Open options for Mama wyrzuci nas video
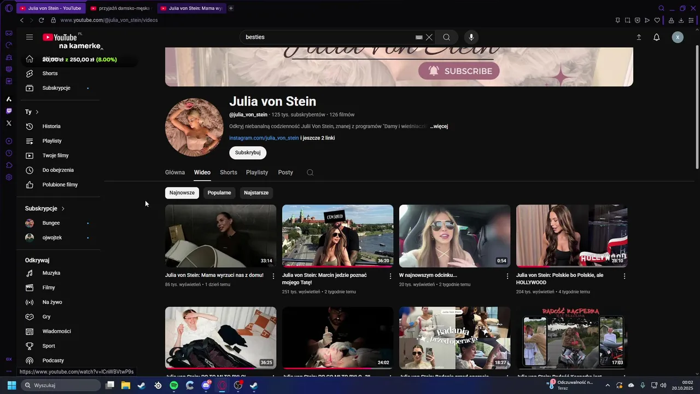Viewport: 700px width, 394px height. (273, 276)
